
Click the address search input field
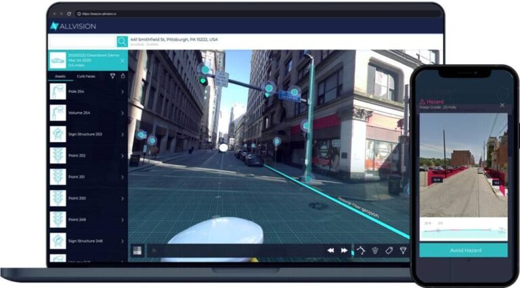pos(82,41)
